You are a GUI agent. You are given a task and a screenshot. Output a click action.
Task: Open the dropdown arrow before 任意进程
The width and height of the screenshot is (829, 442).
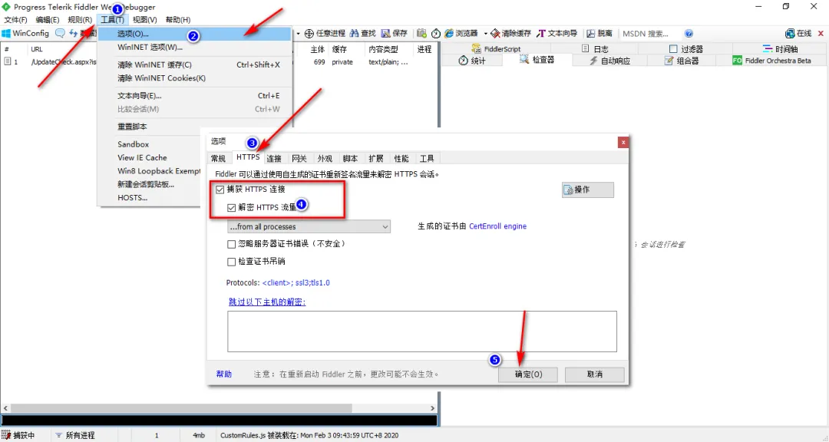(298, 33)
